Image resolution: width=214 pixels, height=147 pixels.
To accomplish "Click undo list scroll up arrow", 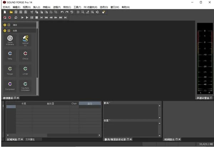I will (x=159, y=106).
